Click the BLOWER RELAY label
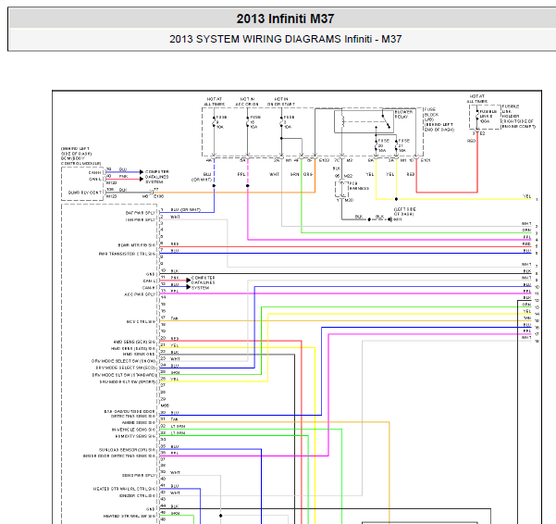This screenshot has width=556, height=524. click(403, 114)
